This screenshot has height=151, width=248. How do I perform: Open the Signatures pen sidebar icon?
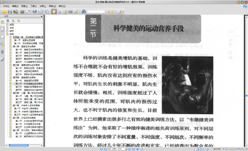(2, 59)
